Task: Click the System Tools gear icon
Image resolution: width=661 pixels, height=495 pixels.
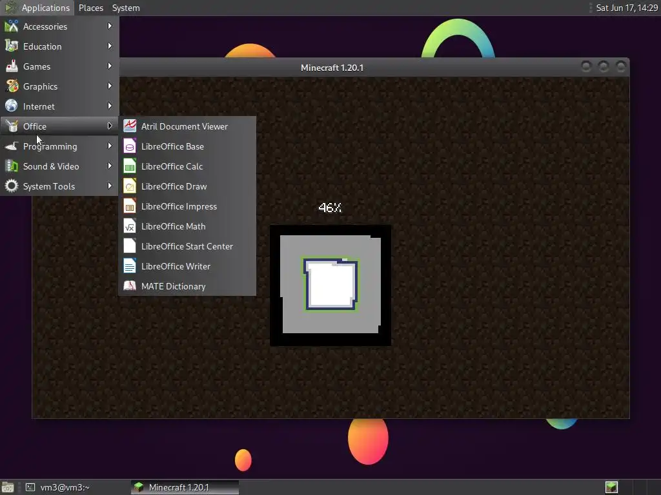Action: coord(12,186)
